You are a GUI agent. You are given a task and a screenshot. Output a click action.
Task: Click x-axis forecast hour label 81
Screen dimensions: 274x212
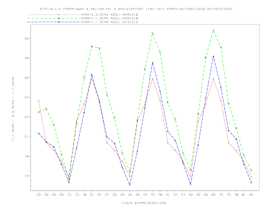(x=244, y=195)
